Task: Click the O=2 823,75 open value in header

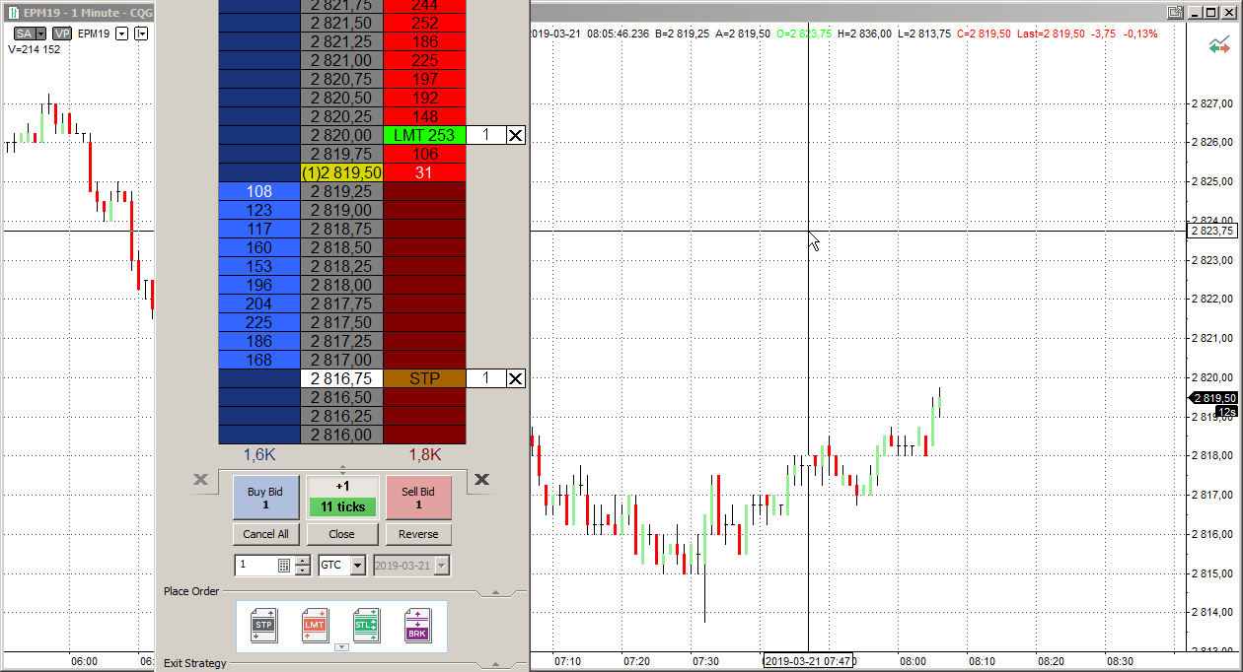Action: point(804,34)
